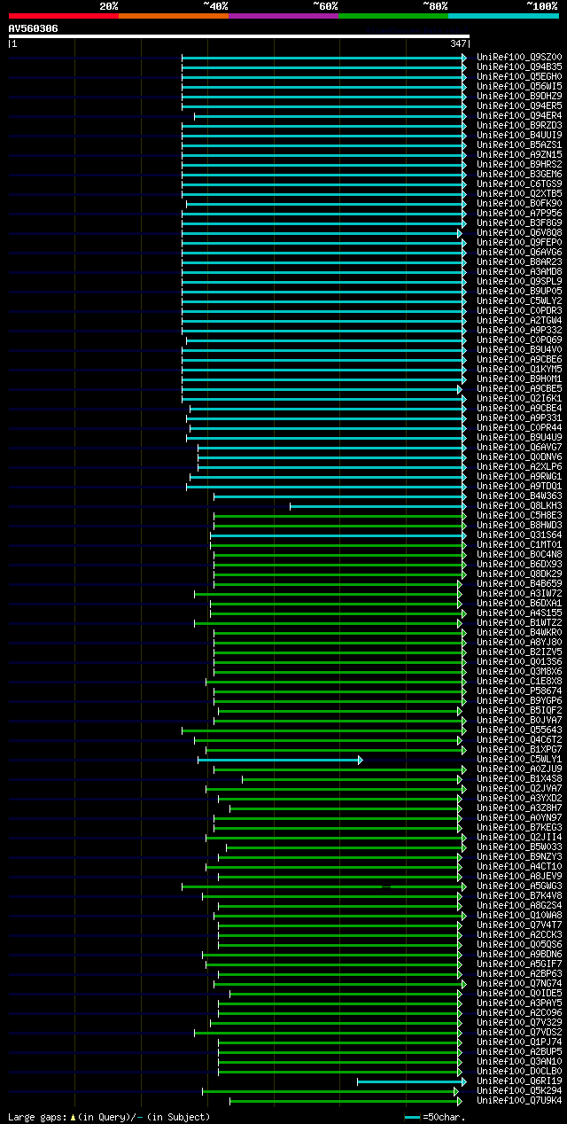The width and height of the screenshot is (567, 1124).
Task: Select hit UniRef100_Q5K294
Action: 519,1090
